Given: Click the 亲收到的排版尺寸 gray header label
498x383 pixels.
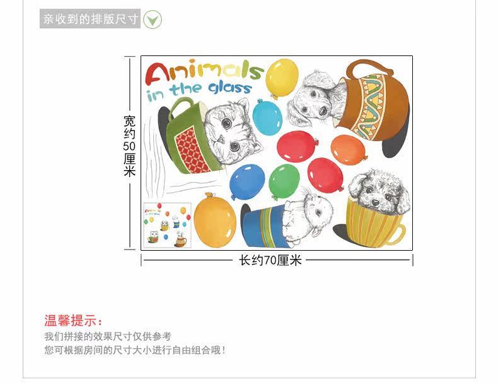Looking at the screenshot, I should click(x=90, y=19).
